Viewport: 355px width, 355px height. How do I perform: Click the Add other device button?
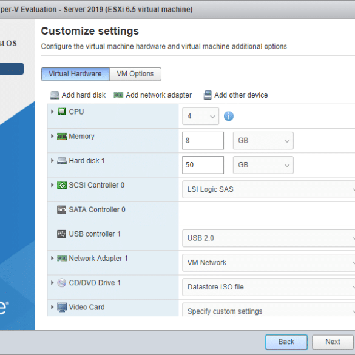pos(235,95)
